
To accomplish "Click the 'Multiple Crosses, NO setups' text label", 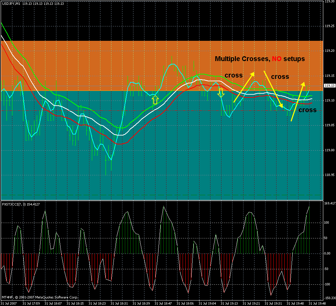I will point(260,59).
